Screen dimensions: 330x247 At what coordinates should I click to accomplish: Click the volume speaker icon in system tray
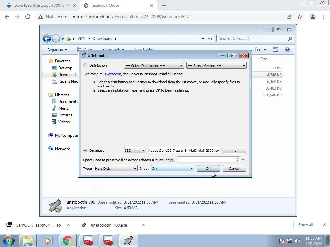297,241
